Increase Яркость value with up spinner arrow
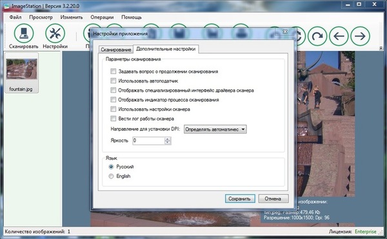 [168, 139]
